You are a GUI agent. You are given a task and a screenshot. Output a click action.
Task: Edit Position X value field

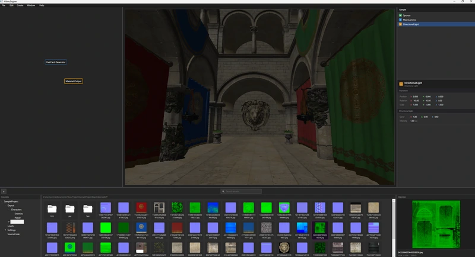pos(416,97)
